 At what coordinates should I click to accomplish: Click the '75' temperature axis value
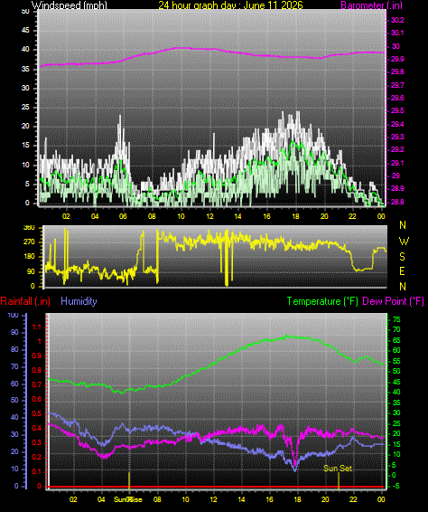396,319
